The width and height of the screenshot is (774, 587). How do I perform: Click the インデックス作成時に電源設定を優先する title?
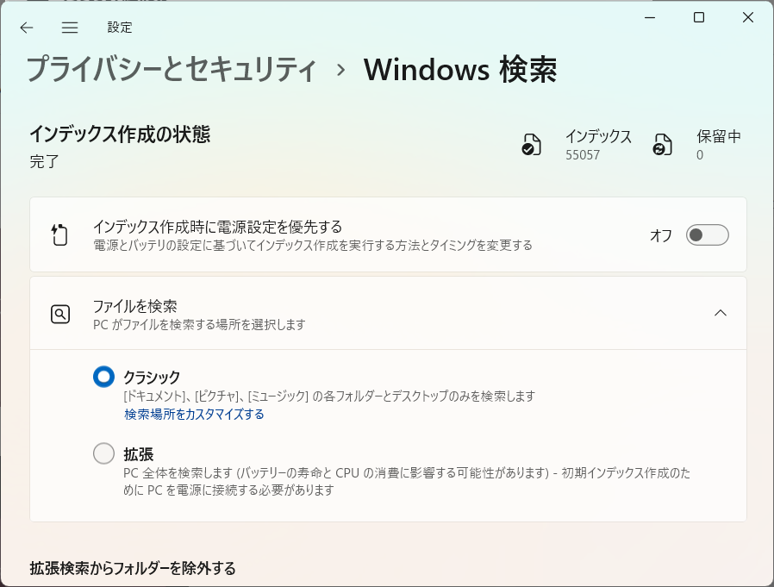tap(218, 227)
